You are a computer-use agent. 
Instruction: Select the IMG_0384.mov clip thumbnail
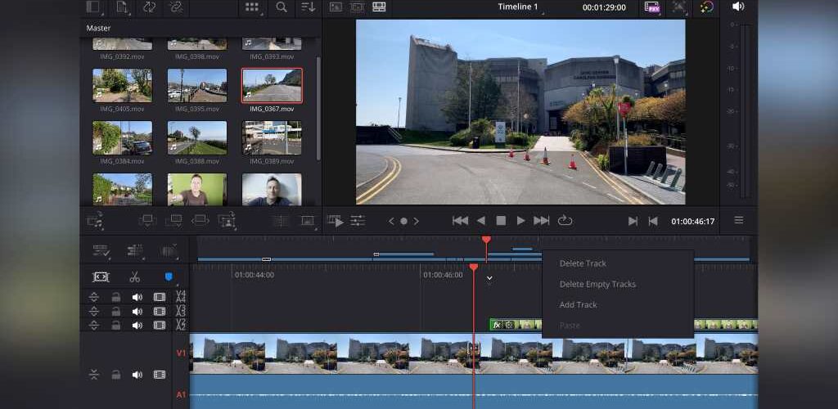pos(123,137)
